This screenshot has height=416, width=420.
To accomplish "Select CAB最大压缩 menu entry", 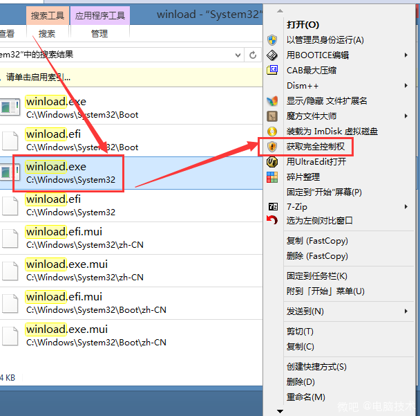I will pyautogui.click(x=312, y=71).
